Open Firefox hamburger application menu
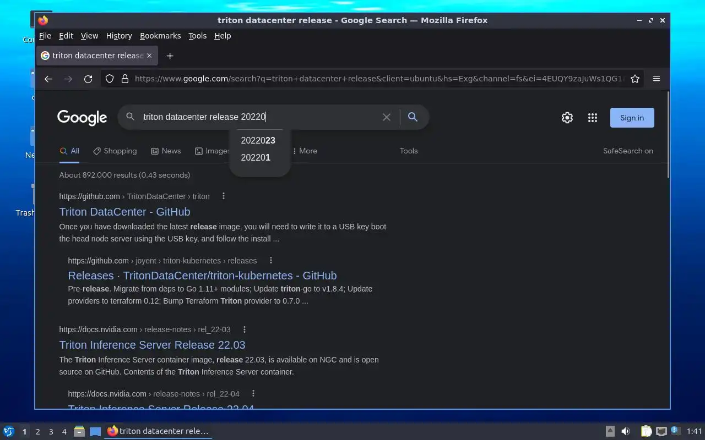 [657, 79]
